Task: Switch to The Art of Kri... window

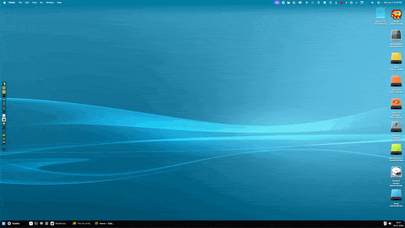Action: [x=82, y=223]
